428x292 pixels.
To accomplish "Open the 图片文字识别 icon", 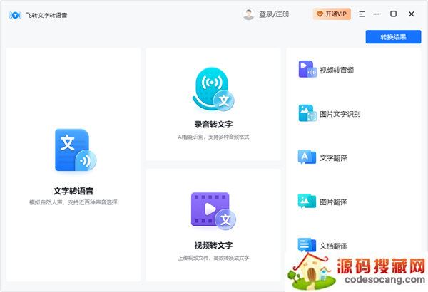I will pos(307,113).
